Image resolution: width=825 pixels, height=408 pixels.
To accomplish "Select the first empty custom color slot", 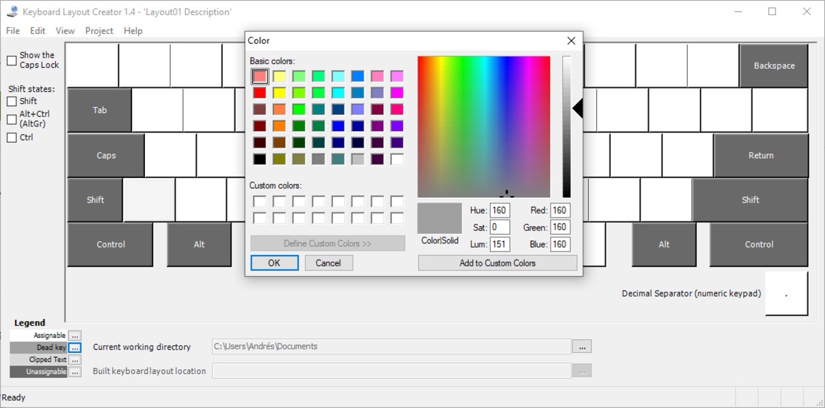I will 259,201.
